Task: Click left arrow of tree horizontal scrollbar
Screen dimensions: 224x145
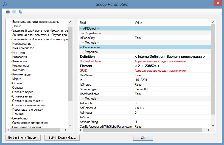Action: tap(8, 130)
